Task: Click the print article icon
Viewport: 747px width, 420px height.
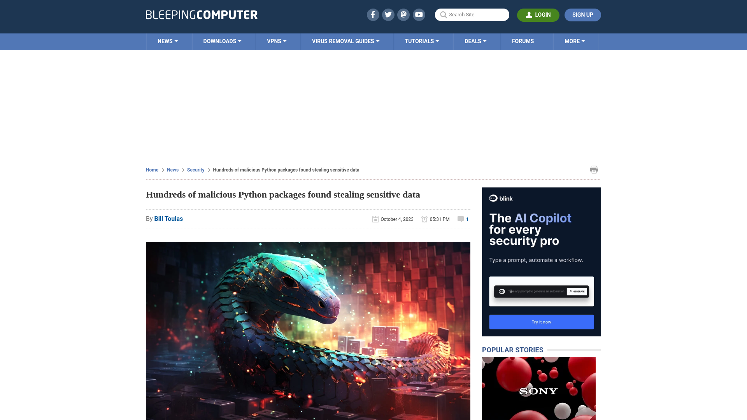Action: coord(594,169)
